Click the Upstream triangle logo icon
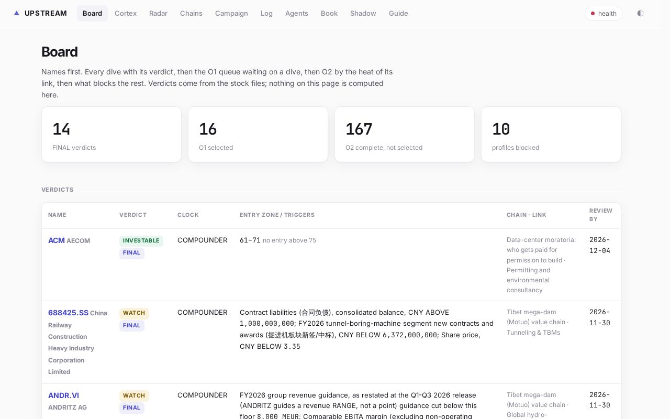This screenshot has width=670, height=419. click(17, 13)
